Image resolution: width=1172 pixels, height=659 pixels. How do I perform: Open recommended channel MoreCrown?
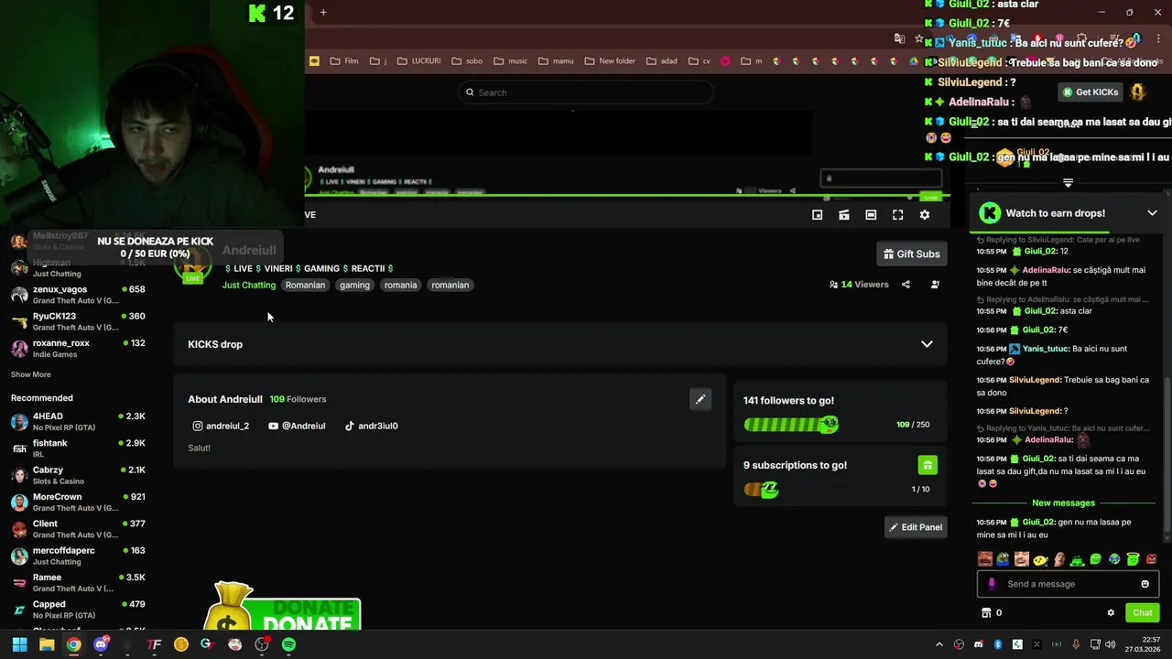point(78,502)
